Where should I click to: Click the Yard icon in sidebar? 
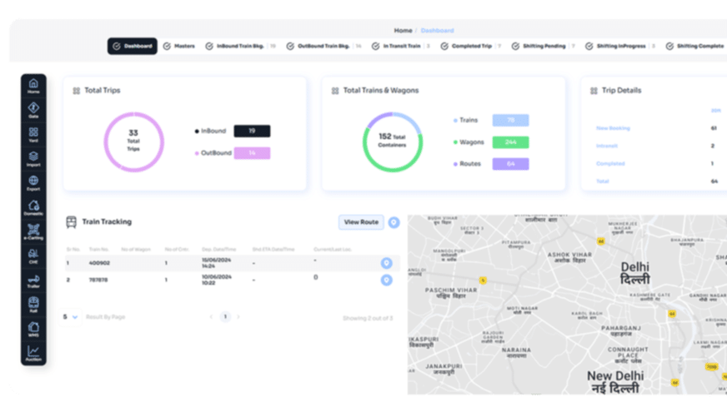[33, 134]
